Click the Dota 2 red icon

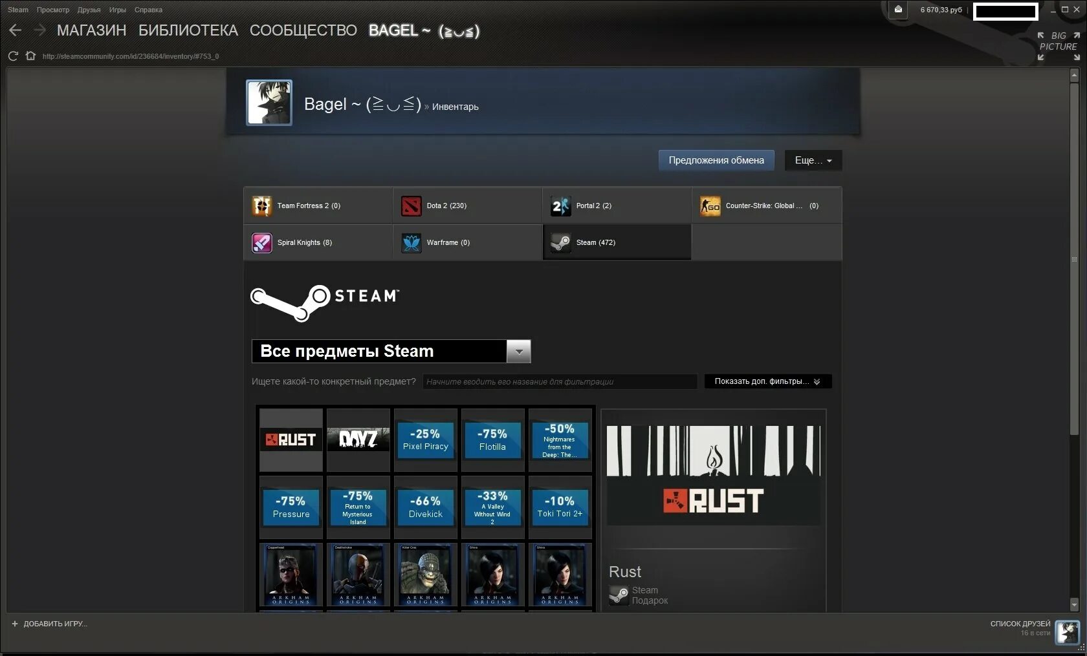[412, 206]
